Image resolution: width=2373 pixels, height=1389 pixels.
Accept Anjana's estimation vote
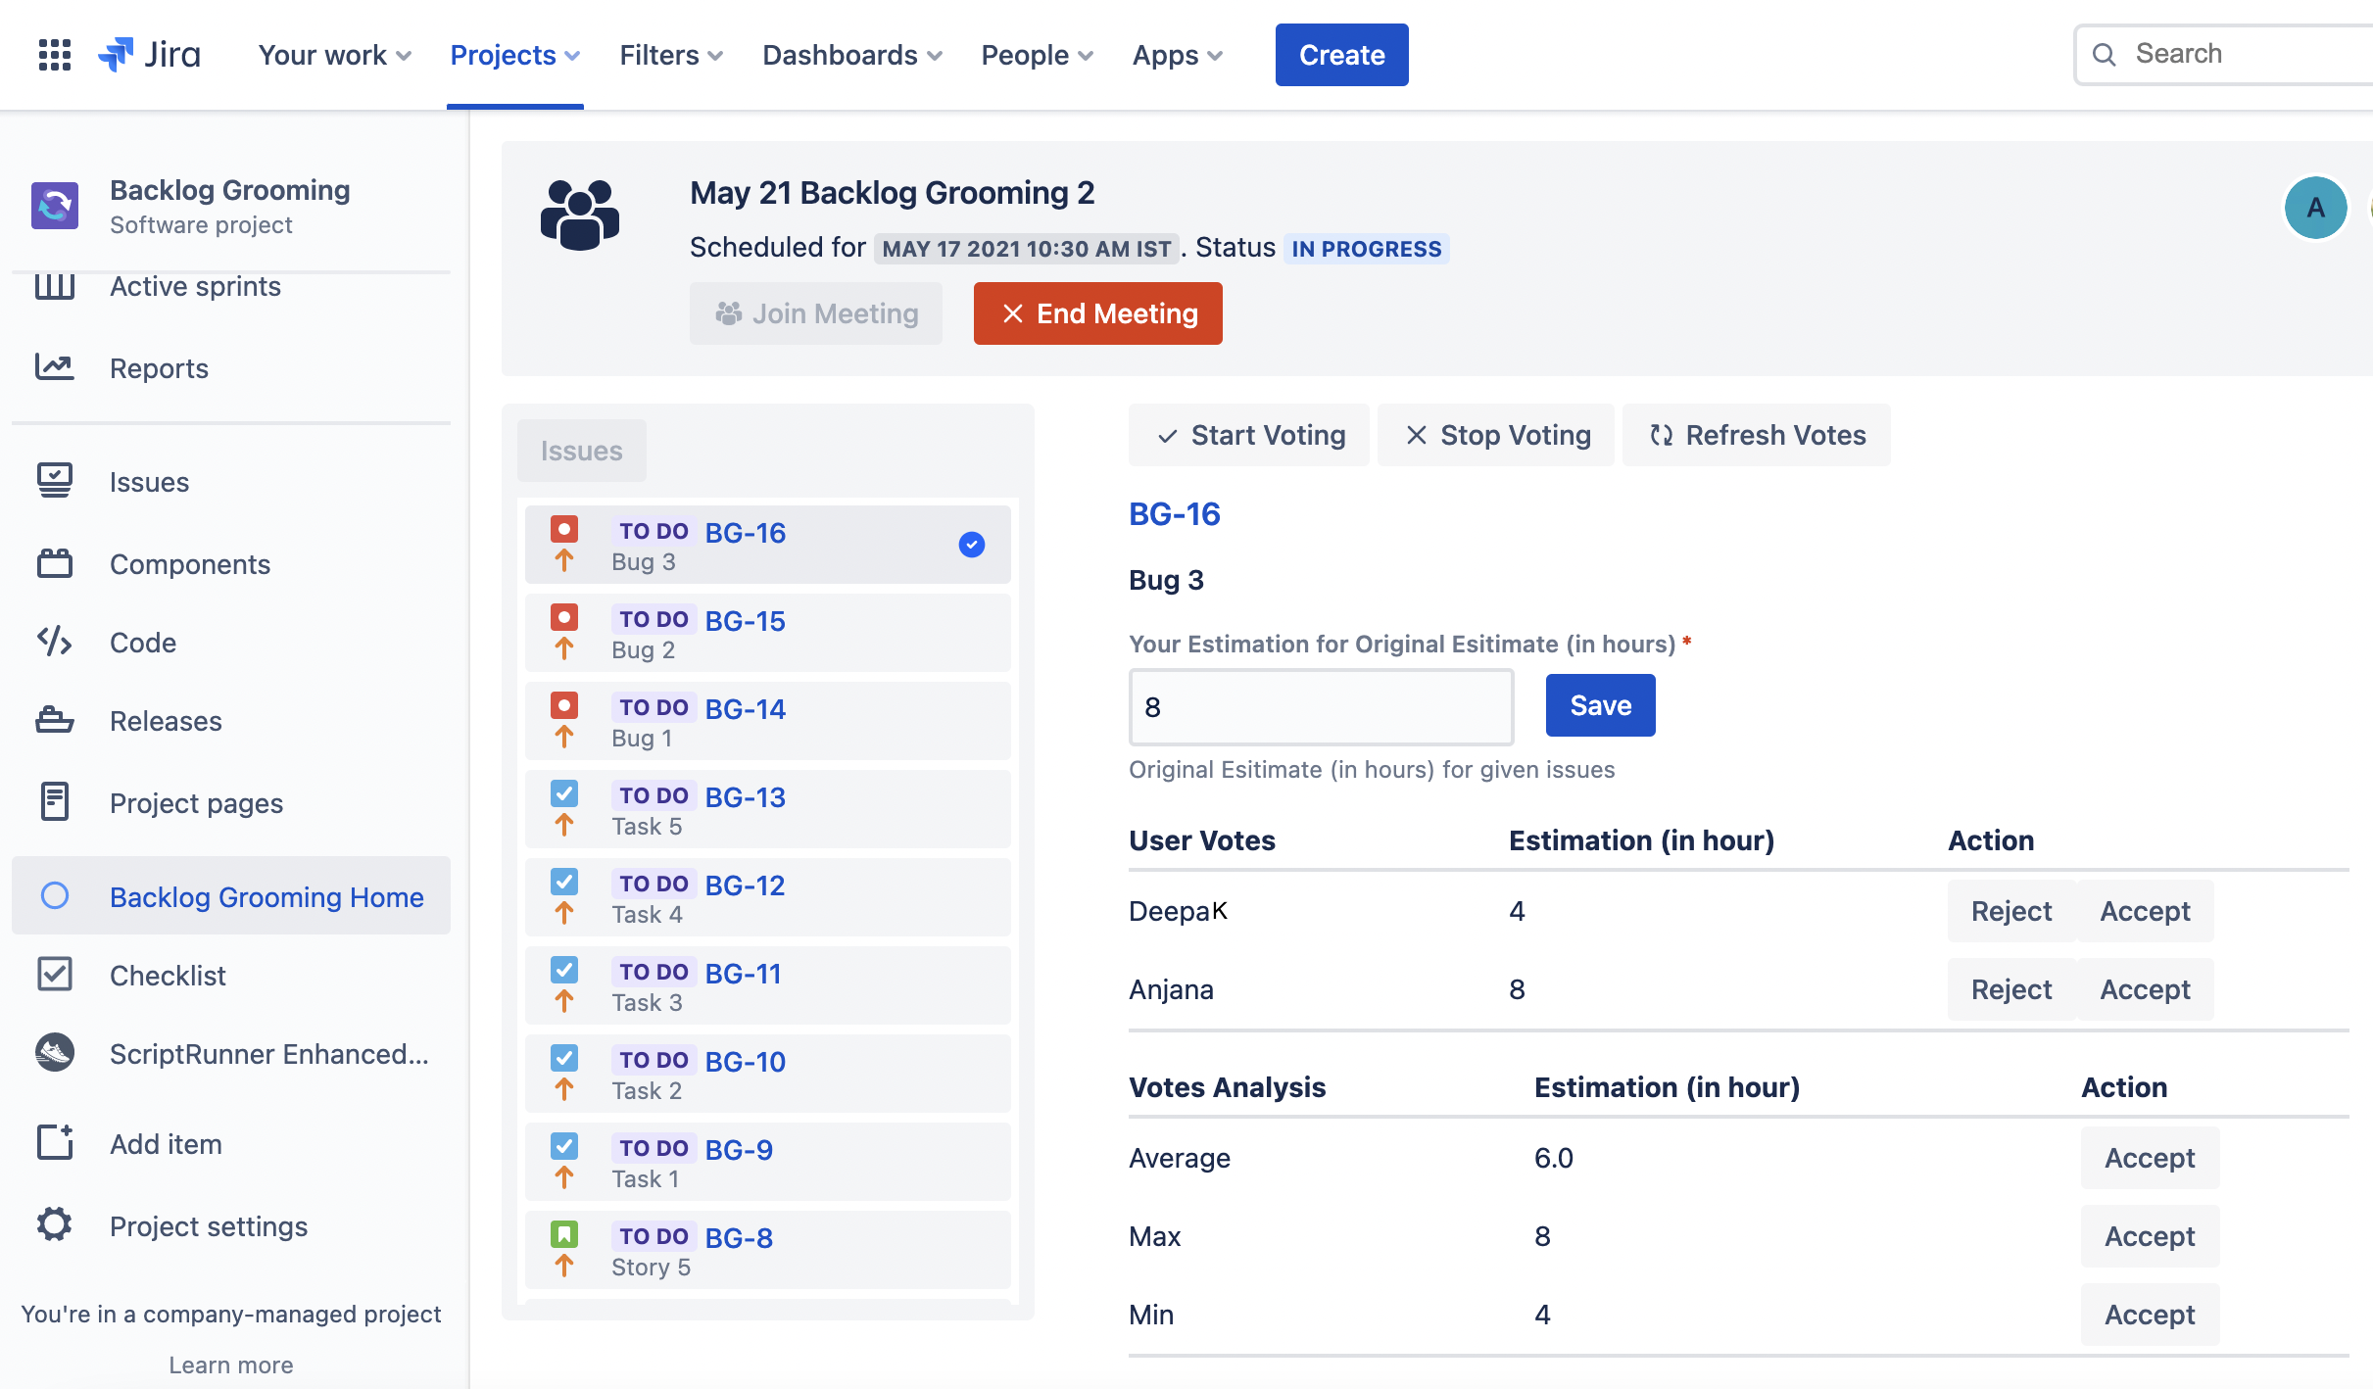(2145, 989)
